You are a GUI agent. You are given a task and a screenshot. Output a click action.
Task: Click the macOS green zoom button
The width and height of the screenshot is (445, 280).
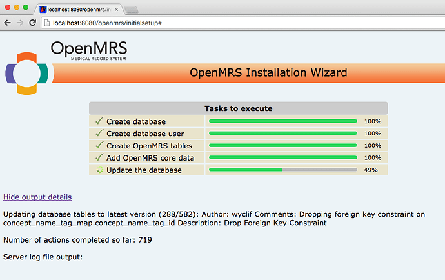point(26,7)
